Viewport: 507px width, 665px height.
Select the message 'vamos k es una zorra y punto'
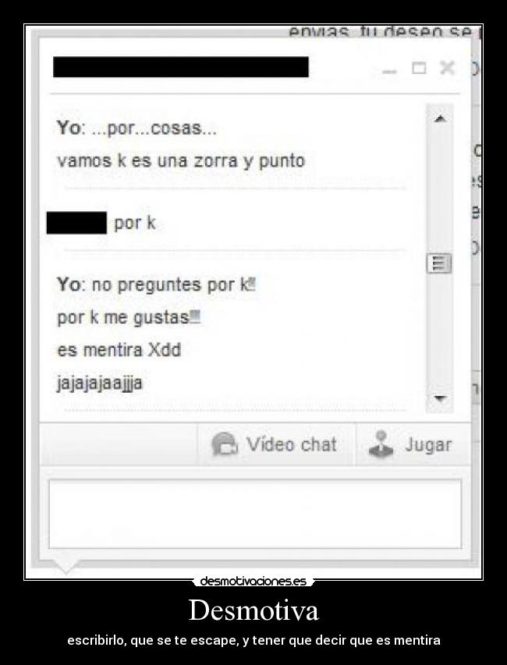pos(181,161)
